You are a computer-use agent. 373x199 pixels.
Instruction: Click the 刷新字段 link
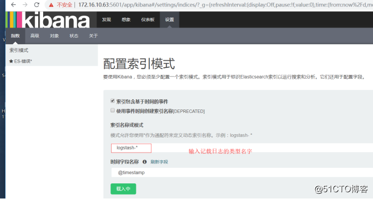[x=159, y=162]
